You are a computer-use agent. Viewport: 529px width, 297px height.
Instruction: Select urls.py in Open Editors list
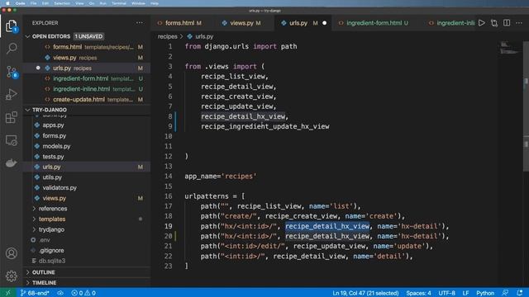87,68
